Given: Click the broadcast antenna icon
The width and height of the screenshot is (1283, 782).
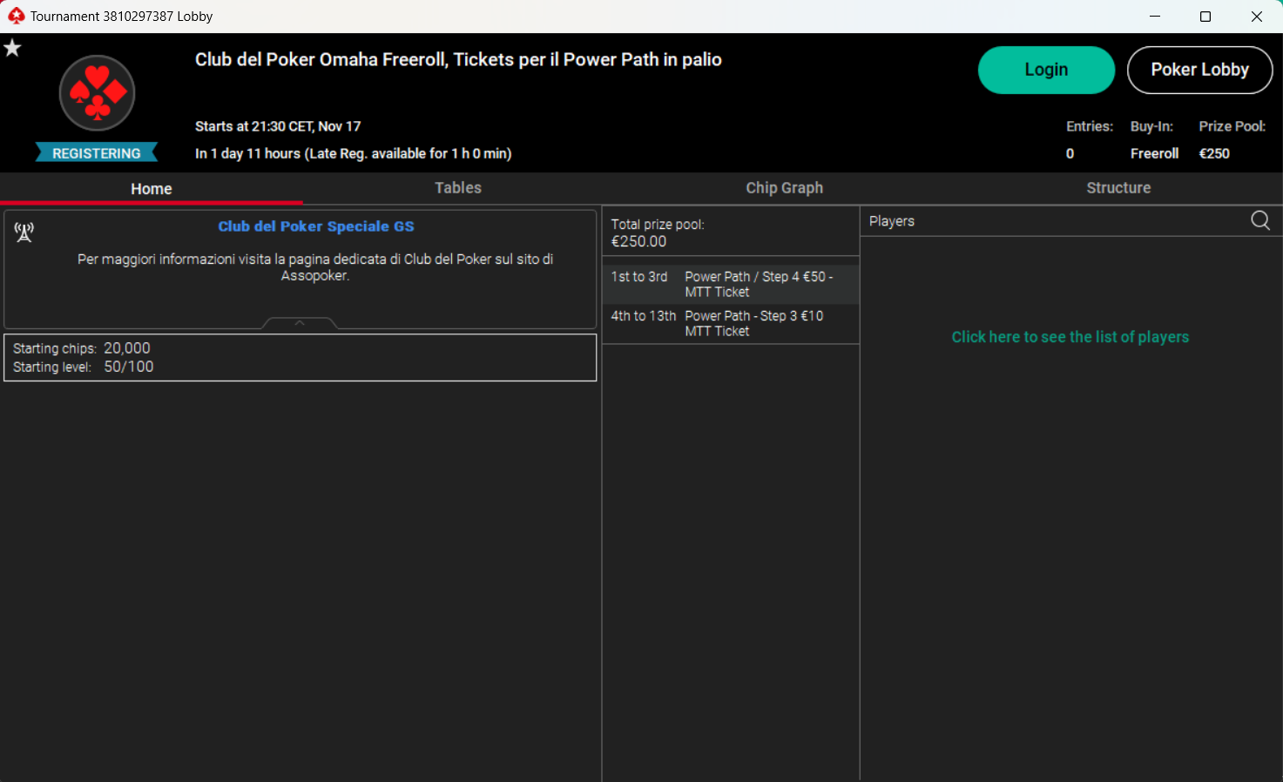Looking at the screenshot, I should tap(24, 232).
